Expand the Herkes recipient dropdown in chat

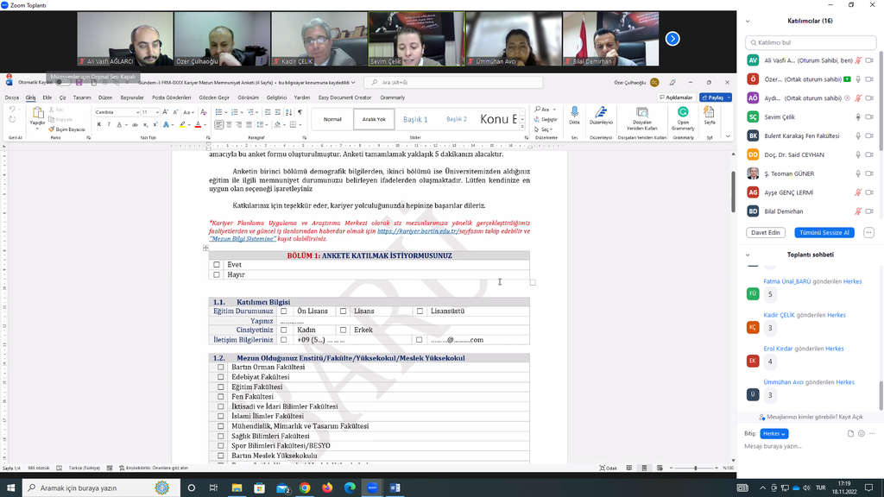(x=773, y=433)
